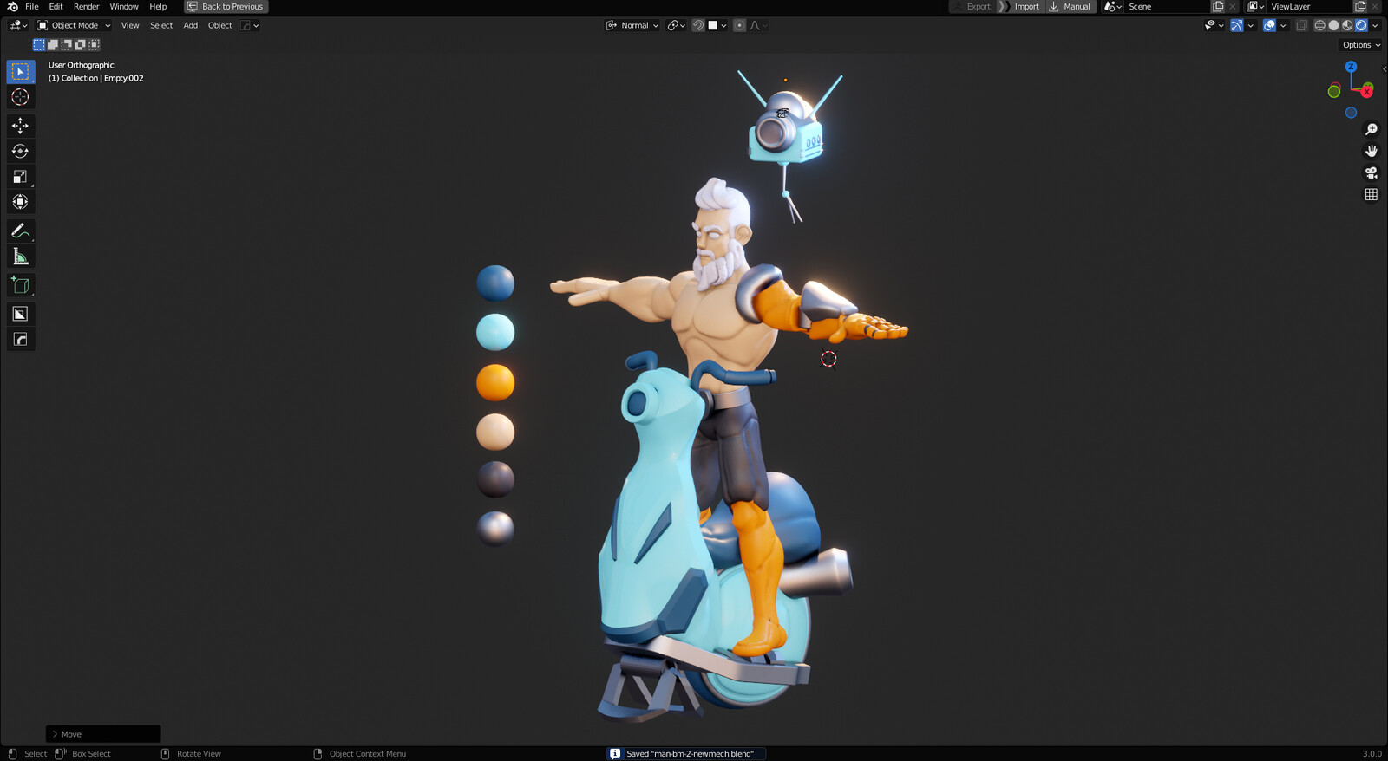Set selection mode to invert

click(x=80, y=44)
